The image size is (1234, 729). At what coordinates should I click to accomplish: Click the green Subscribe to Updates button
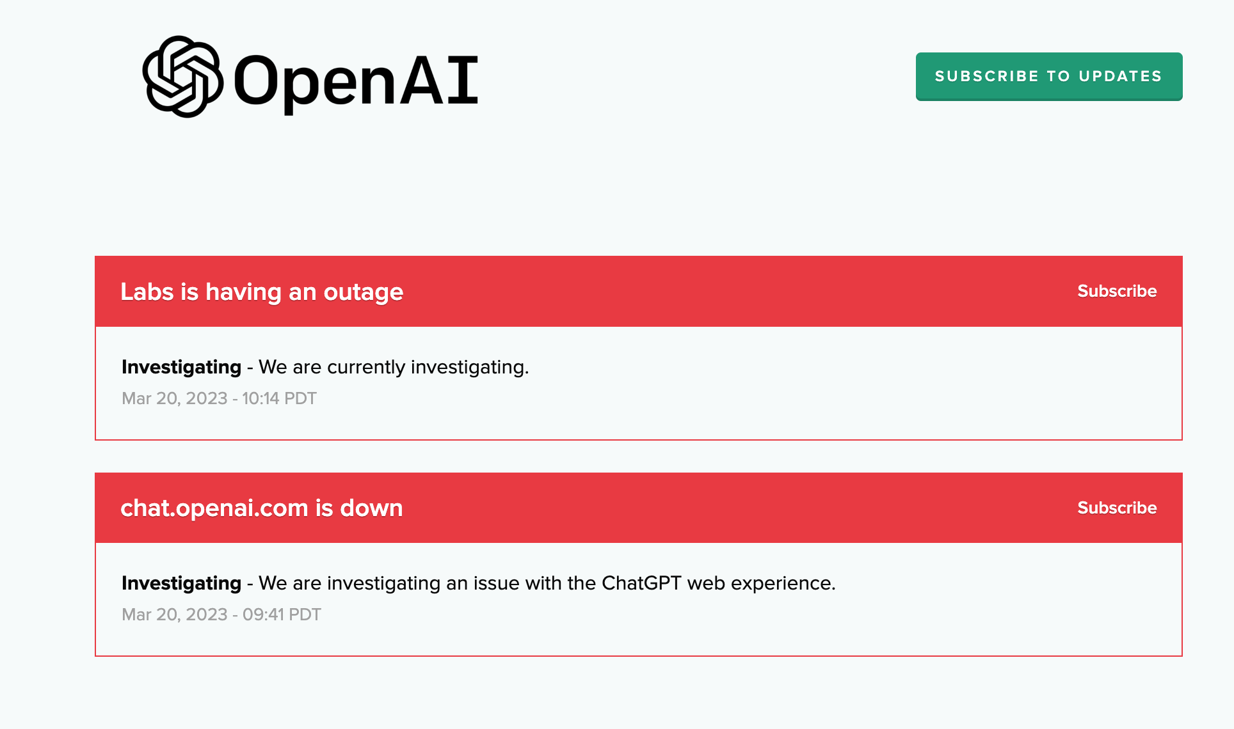click(x=1048, y=76)
